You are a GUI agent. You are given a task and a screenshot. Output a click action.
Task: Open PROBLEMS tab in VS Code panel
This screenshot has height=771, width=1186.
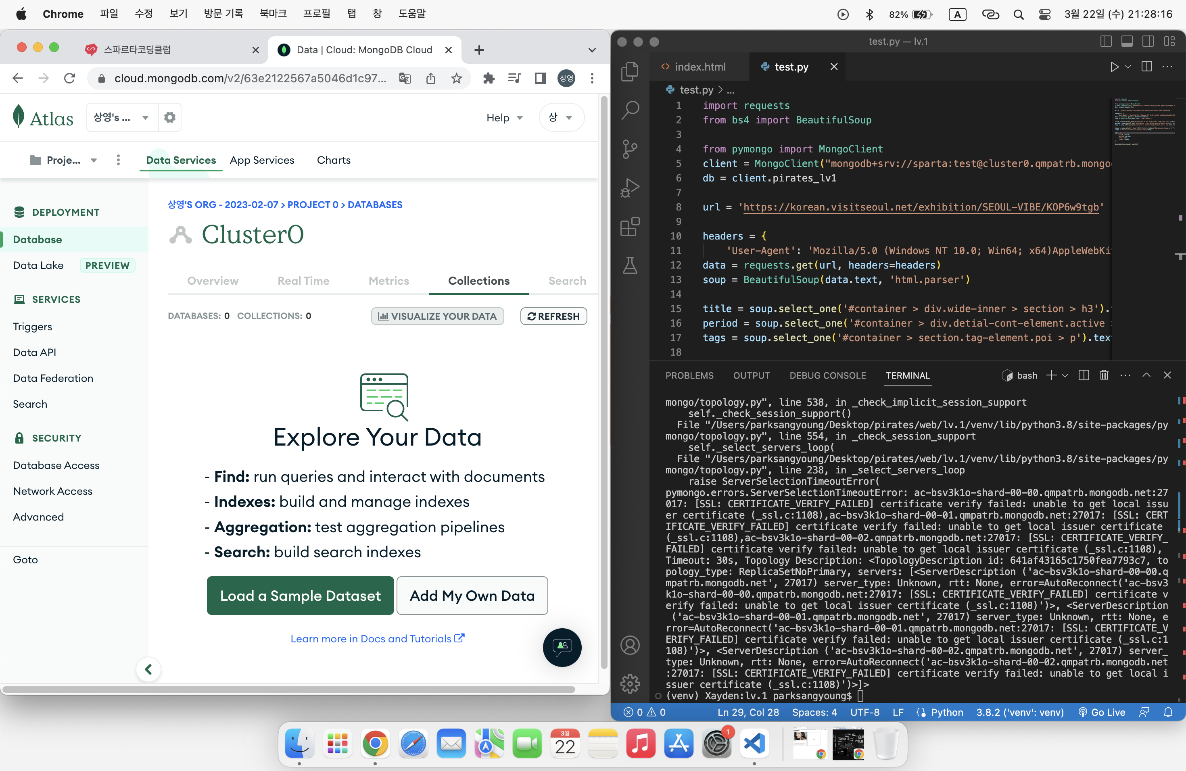click(689, 375)
